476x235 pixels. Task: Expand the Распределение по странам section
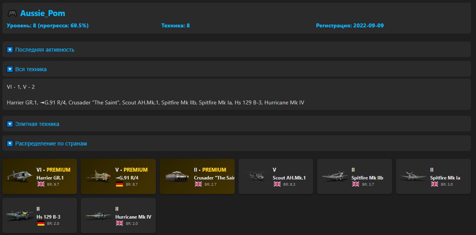[51, 144]
